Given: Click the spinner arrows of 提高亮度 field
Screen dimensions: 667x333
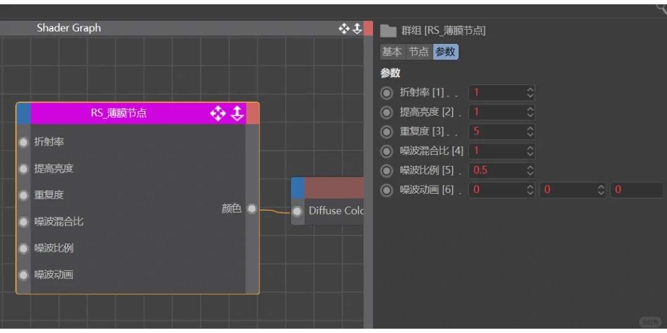Looking at the screenshot, I should 530,112.
